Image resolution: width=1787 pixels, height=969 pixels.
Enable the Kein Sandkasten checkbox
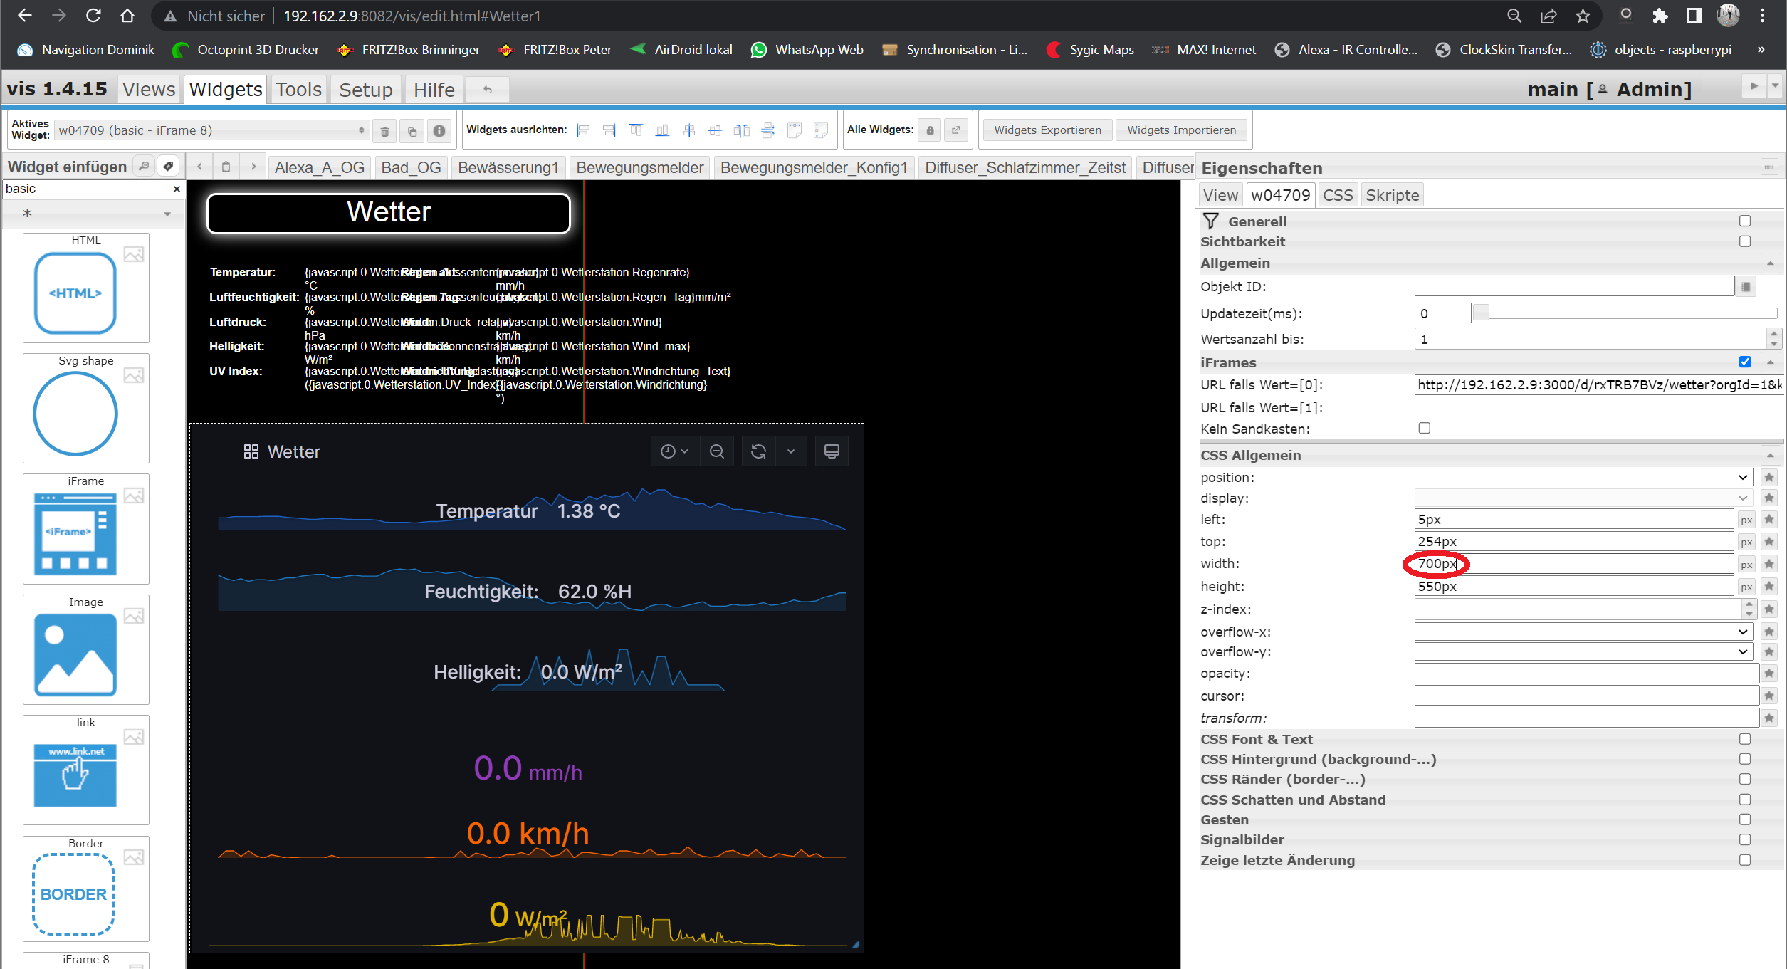[x=1424, y=428]
